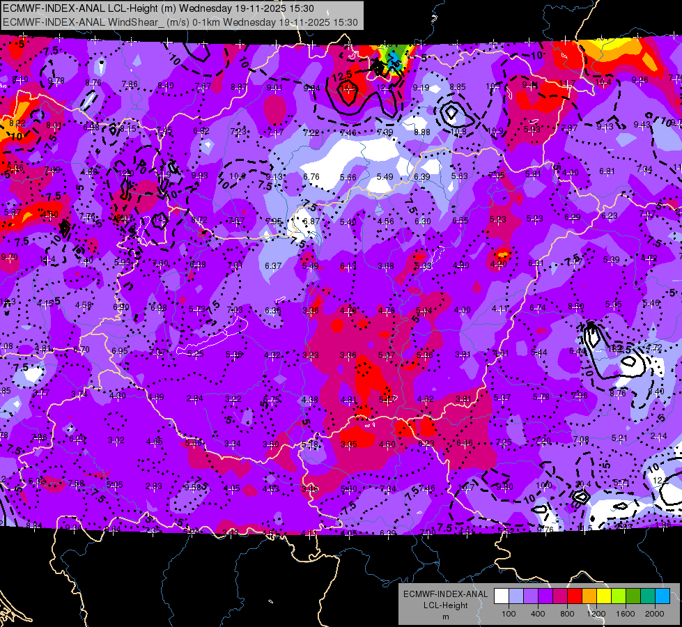Click the white 100 m legend swatch
Image resolution: width=682 pixels, height=627 pixels.
502,596
